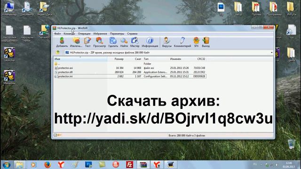Click the Тест (Test) toolbar icon
The width and height of the screenshot is (301, 169).
(87, 42)
